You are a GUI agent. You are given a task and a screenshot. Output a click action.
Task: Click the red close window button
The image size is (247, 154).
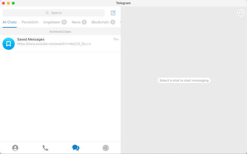(x=4, y=3)
